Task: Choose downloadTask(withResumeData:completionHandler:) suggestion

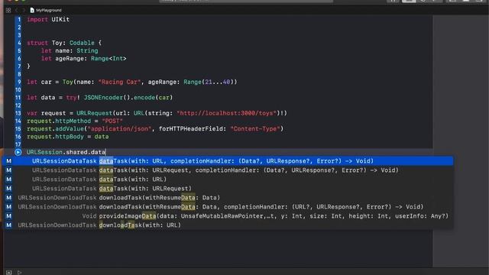Action: pyautogui.click(x=228, y=207)
